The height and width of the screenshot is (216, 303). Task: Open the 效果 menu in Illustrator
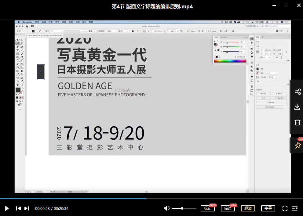tap(71, 22)
